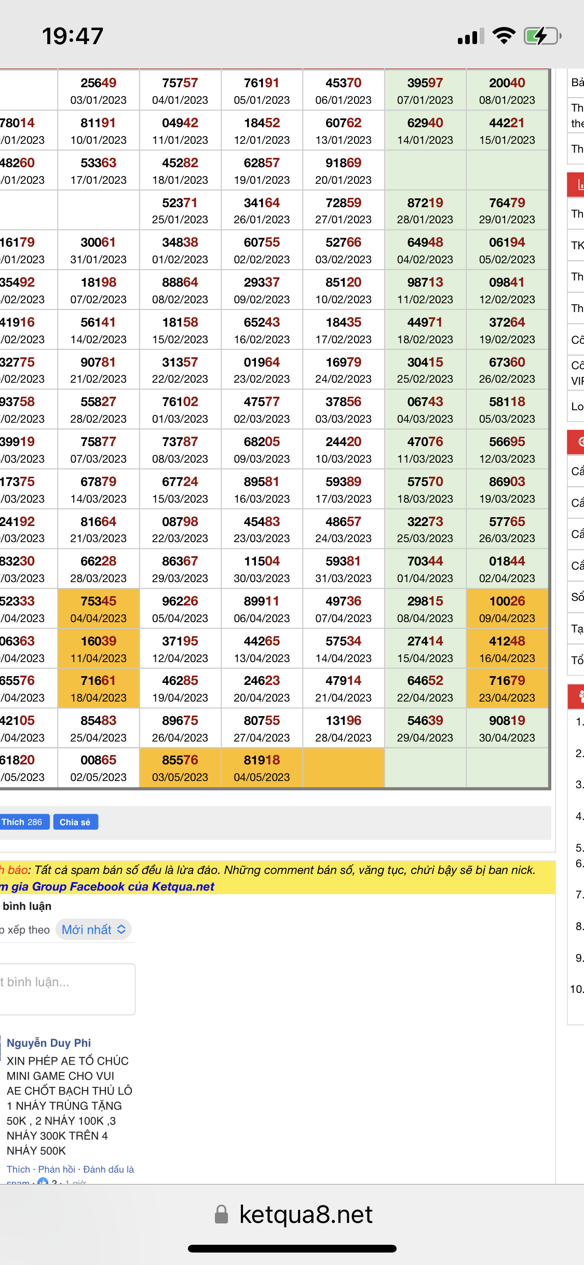This screenshot has width=584, height=1265.
Task: Tap the Wi-Fi status icon
Action: (504, 36)
